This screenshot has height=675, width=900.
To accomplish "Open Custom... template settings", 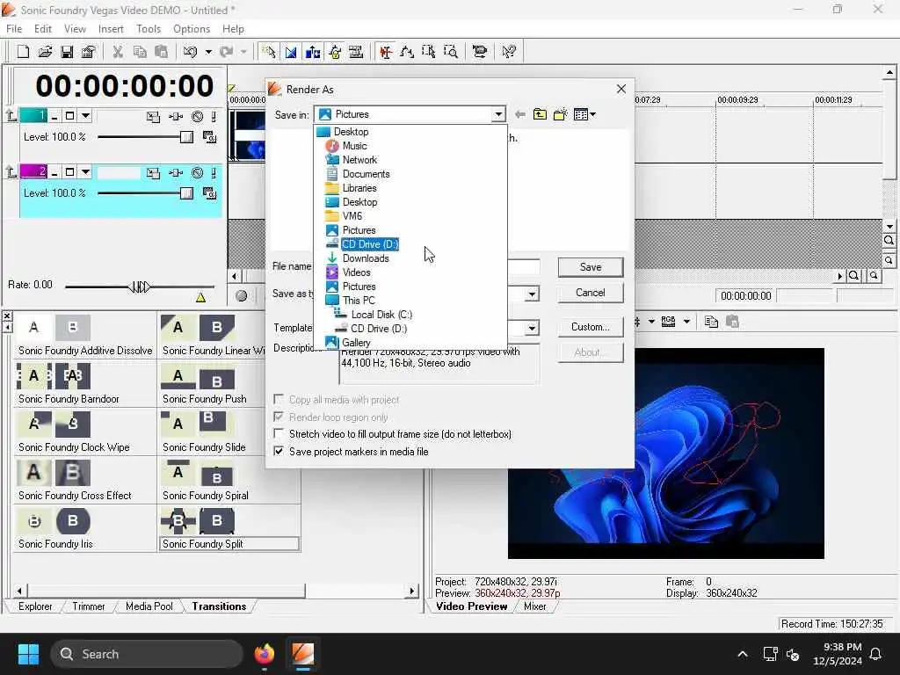I will (591, 327).
